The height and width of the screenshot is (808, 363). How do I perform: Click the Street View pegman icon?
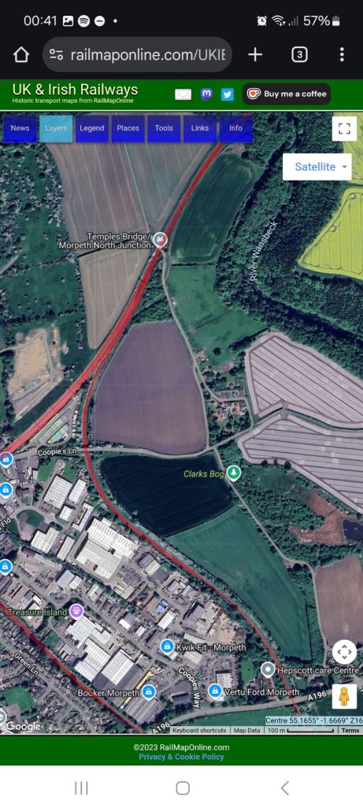(344, 696)
